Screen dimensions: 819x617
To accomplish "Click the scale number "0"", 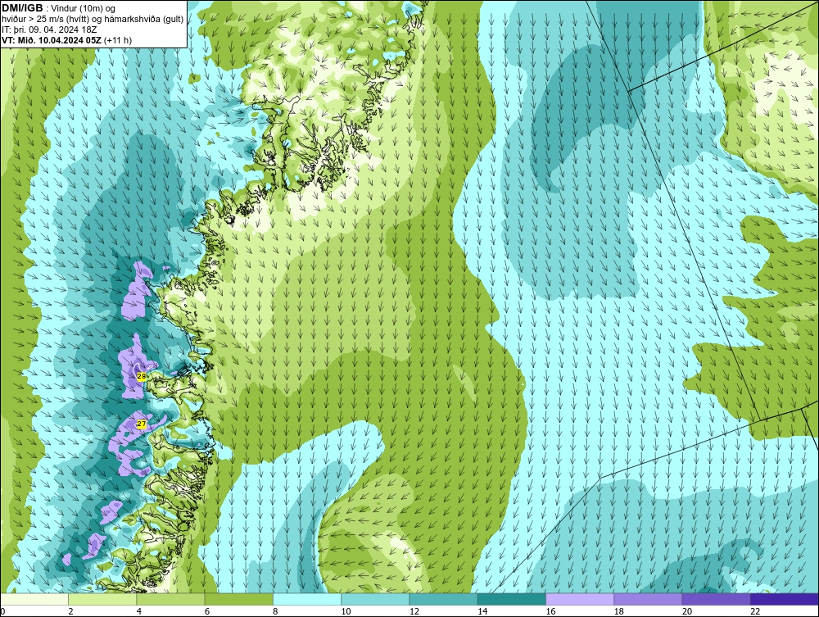I will click(2, 611).
